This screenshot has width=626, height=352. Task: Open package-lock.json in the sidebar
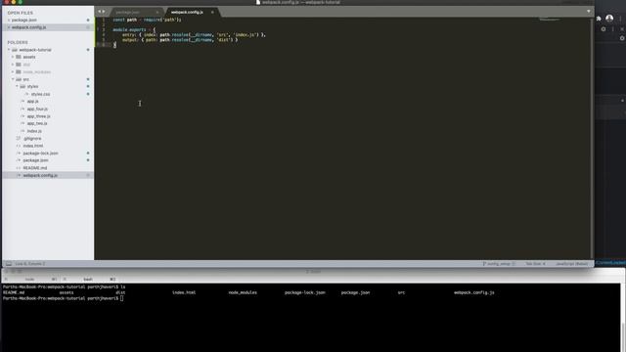pyautogui.click(x=40, y=154)
